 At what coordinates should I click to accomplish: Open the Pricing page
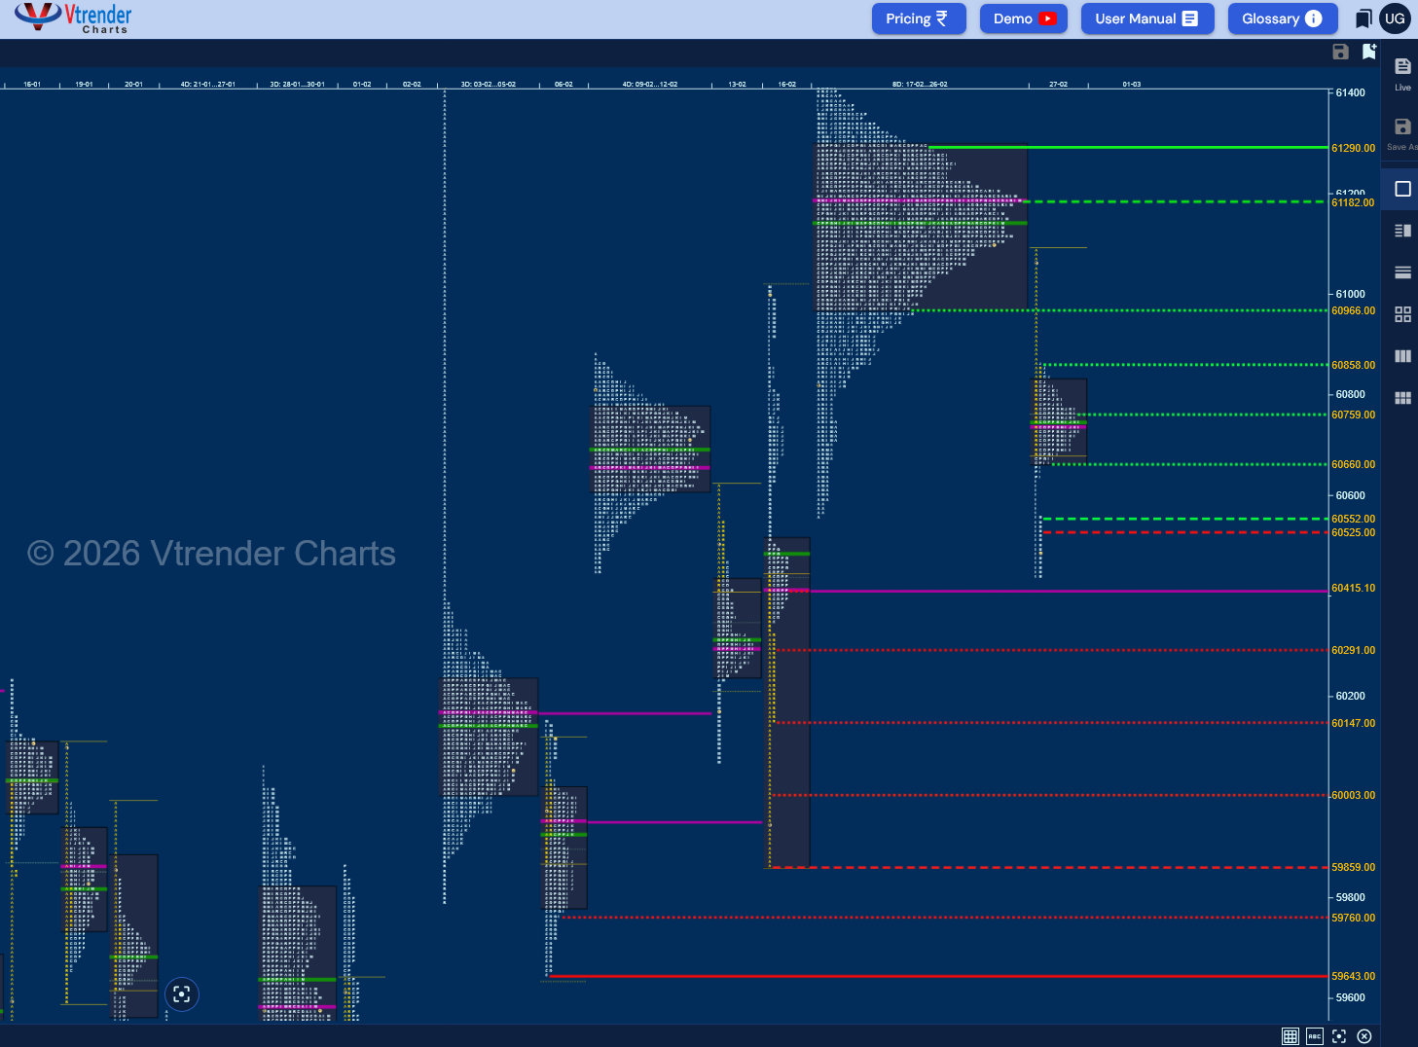pos(918,18)
